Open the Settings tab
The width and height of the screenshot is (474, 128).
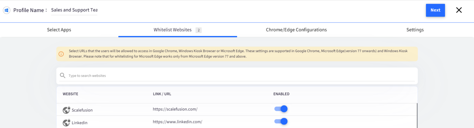(x=415, y=30)
